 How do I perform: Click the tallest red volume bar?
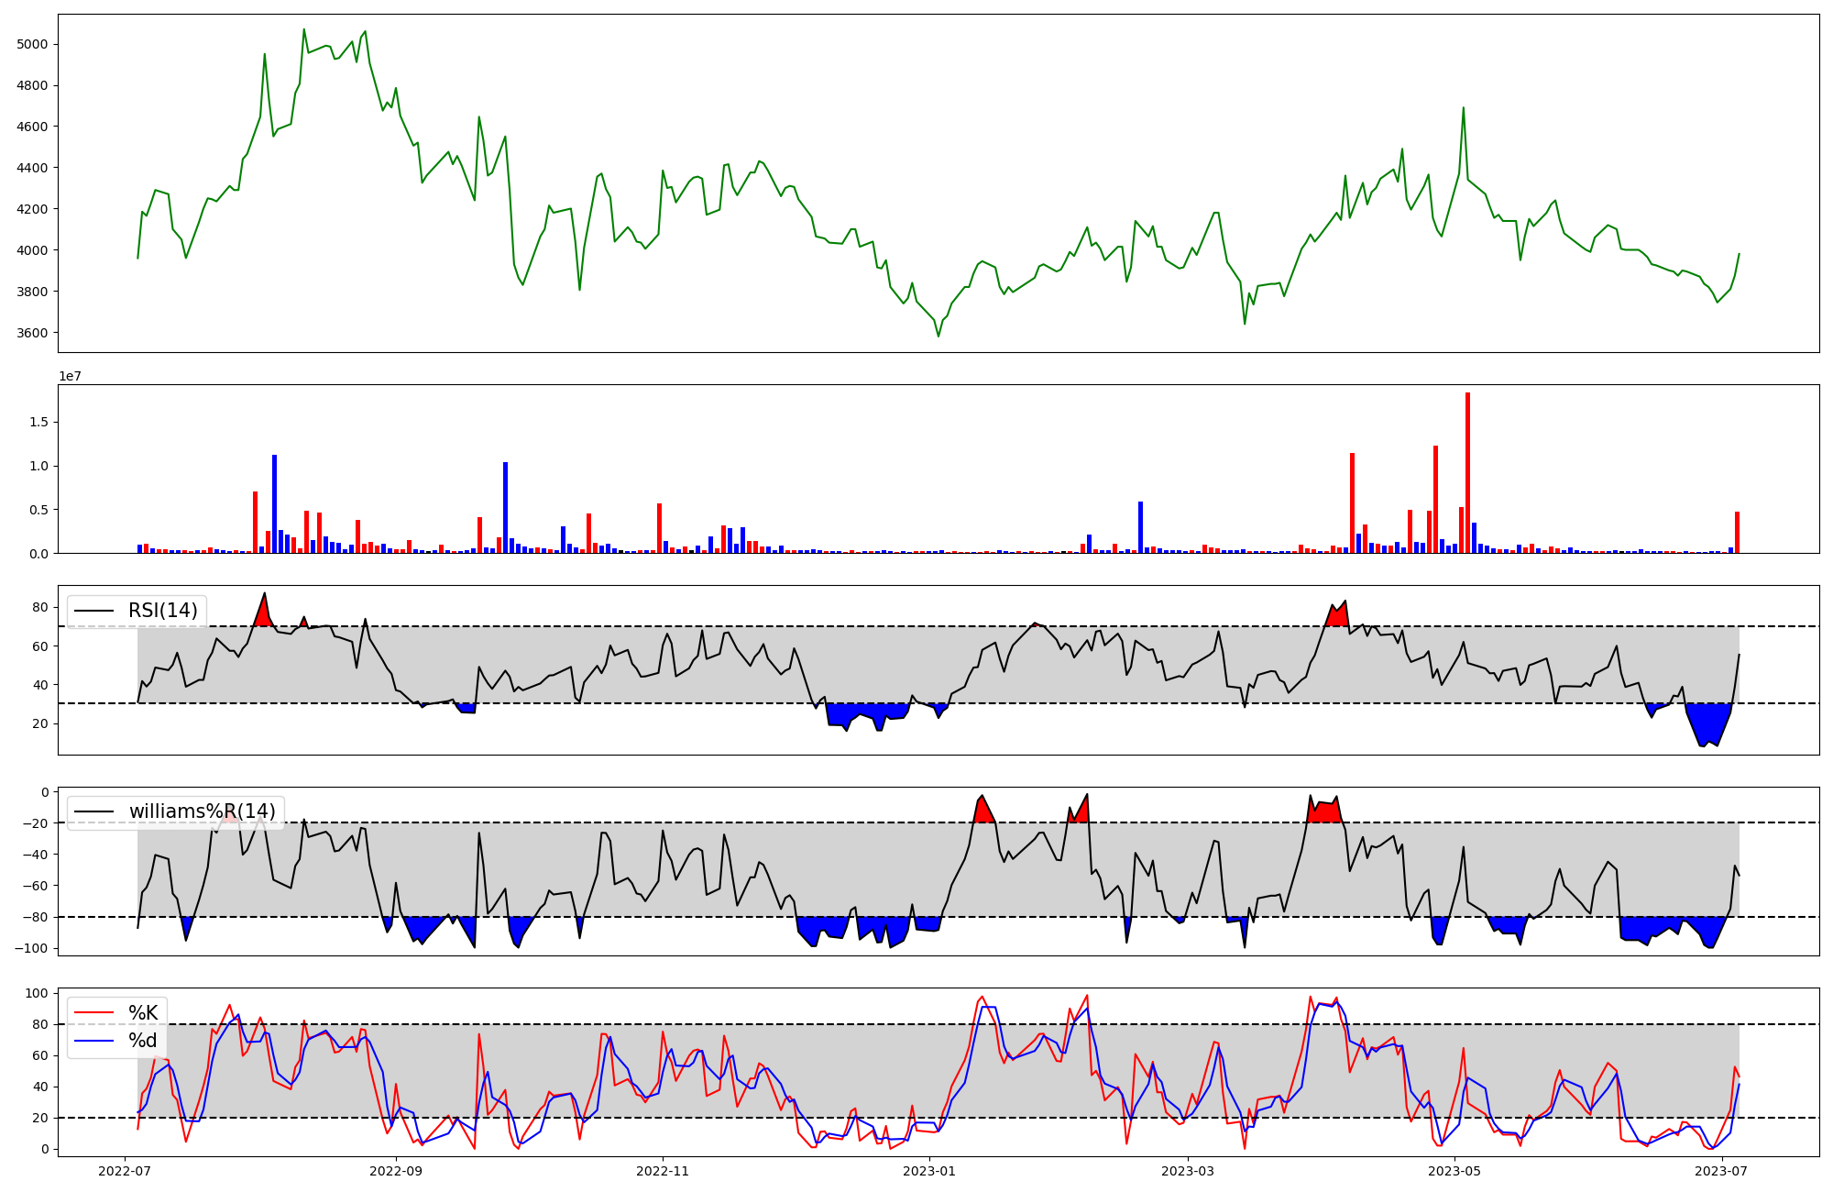tap(1467, 472)
